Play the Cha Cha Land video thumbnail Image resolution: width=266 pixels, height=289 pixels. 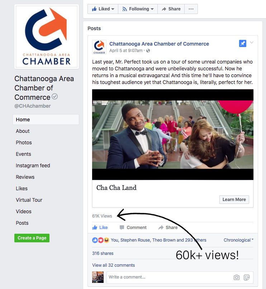coord(173,135)
